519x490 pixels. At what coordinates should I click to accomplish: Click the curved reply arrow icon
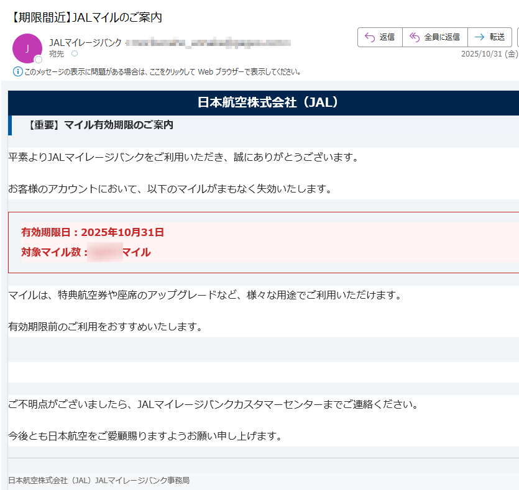tap(369, 37)
